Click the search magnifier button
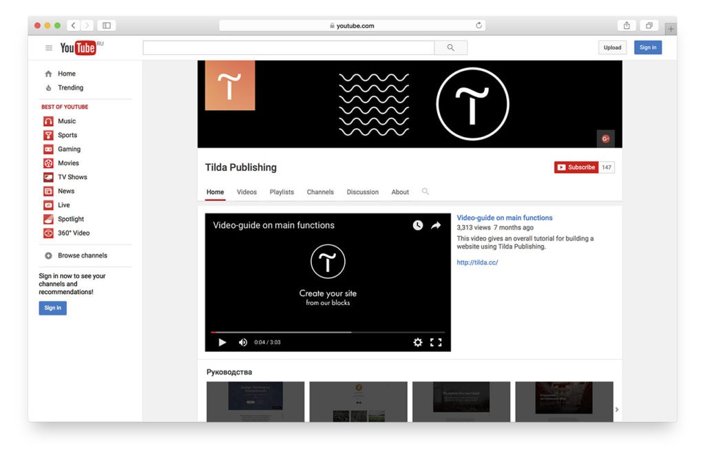The height and width of the screenshot is (462, 705). click(450, 48)
